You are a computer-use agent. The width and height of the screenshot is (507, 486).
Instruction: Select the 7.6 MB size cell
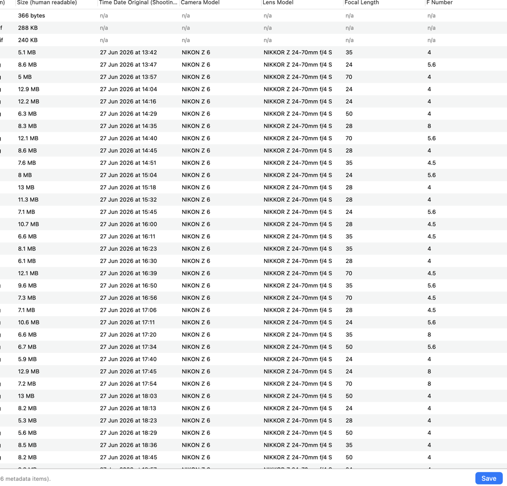(27, 163)
